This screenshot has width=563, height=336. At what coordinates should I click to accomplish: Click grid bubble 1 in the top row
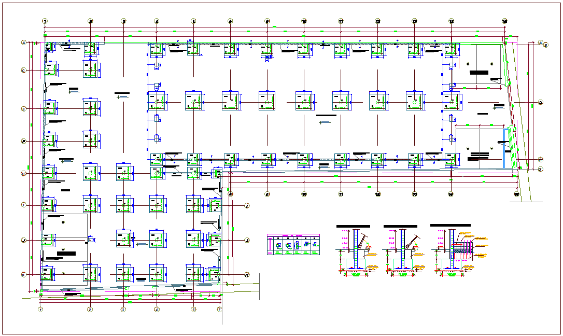[45, 21]
